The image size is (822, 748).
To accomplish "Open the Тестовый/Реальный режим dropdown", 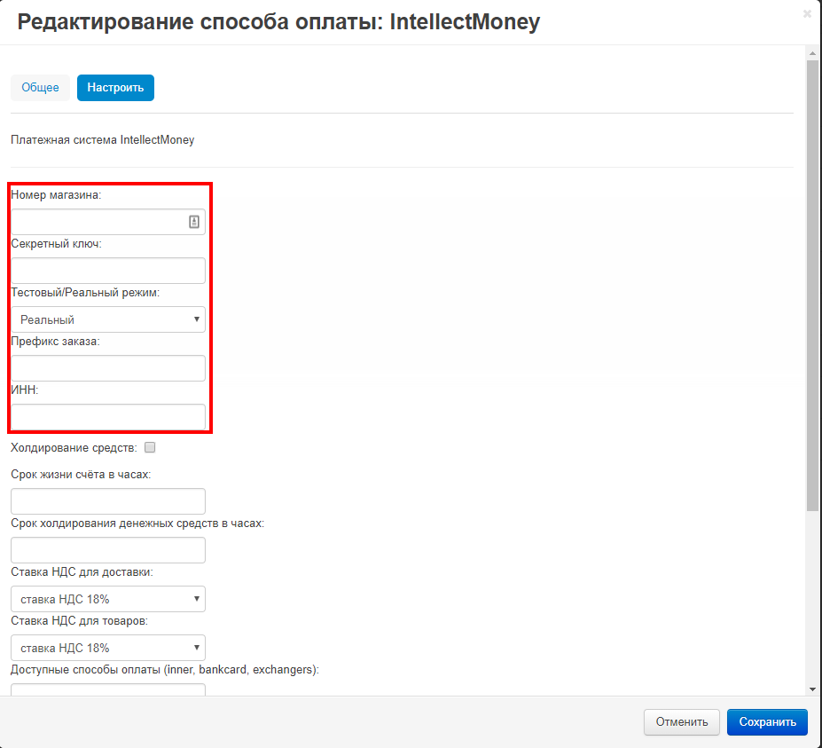I will (x=108, y=319).
